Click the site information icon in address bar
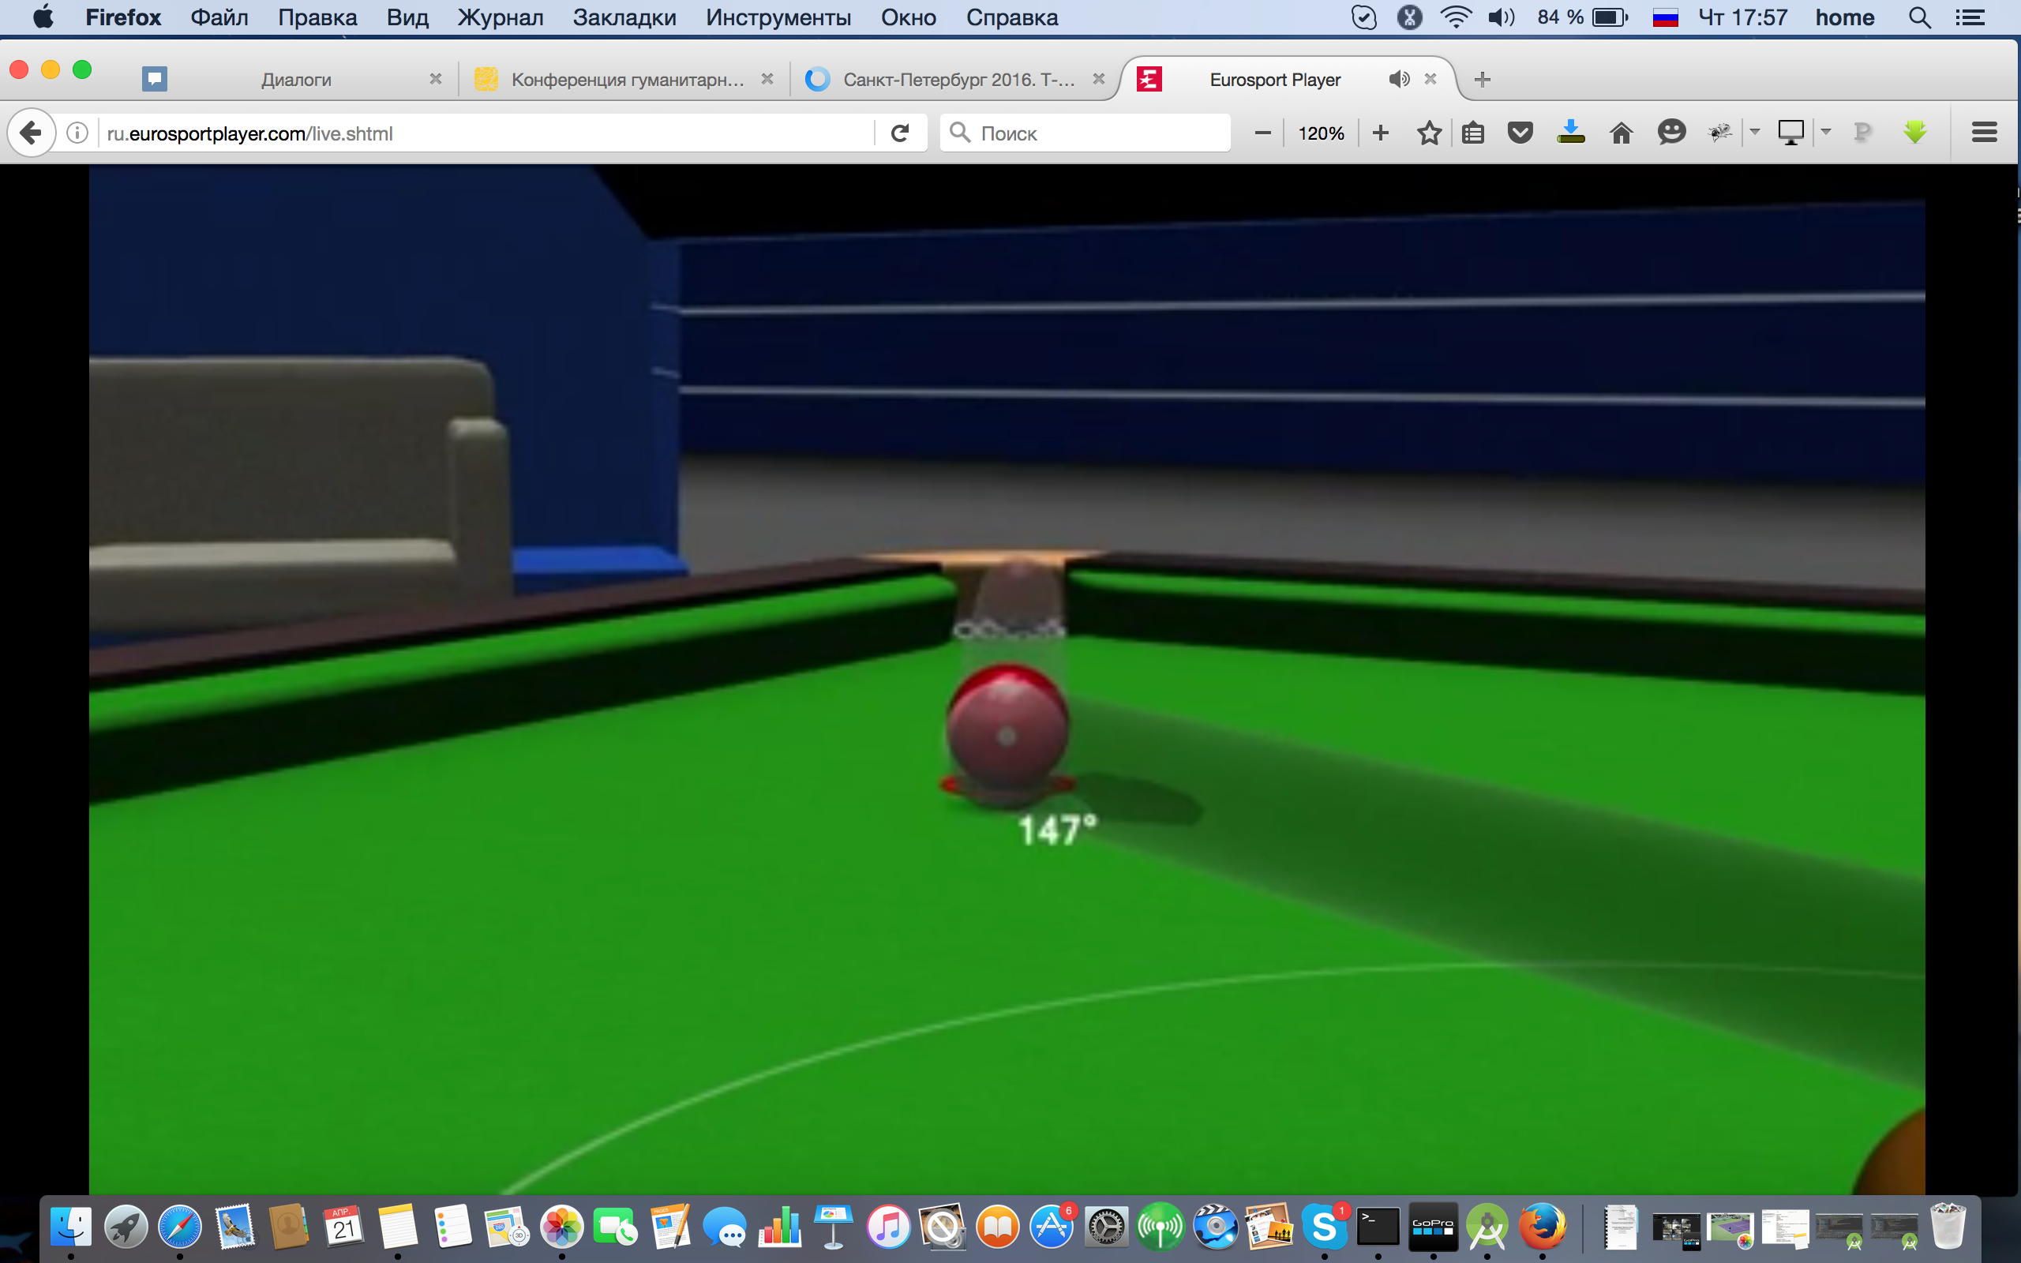Viewport: 2021px width, 1263px height. click(77, 133)
